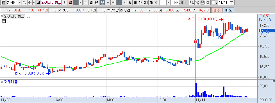Screen dimensions: 275x103
Task: Click the exclamation mark info icon
Action: (x=65, y=3)
